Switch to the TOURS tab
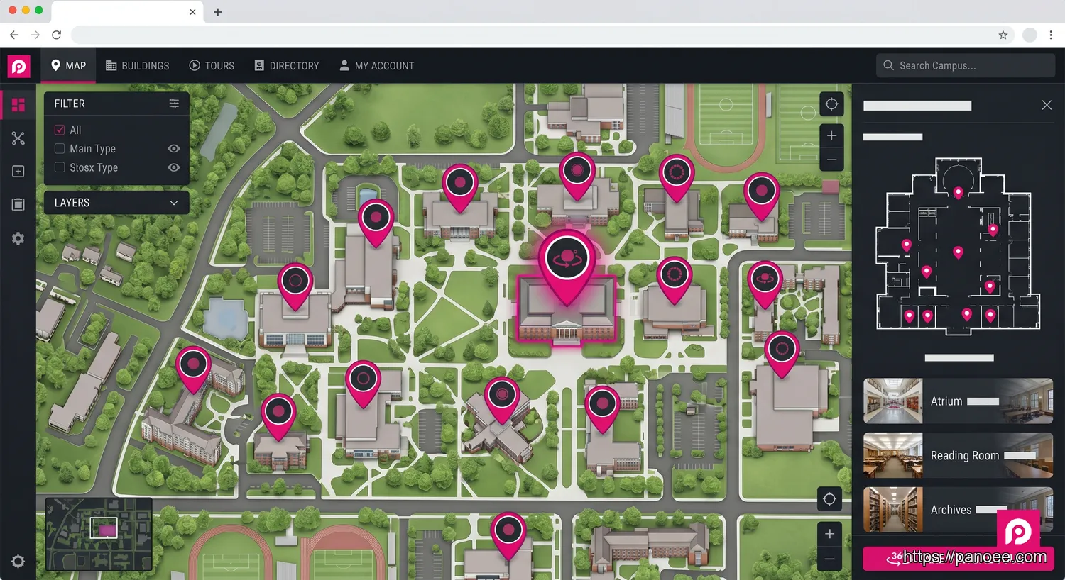 point(212,66)
